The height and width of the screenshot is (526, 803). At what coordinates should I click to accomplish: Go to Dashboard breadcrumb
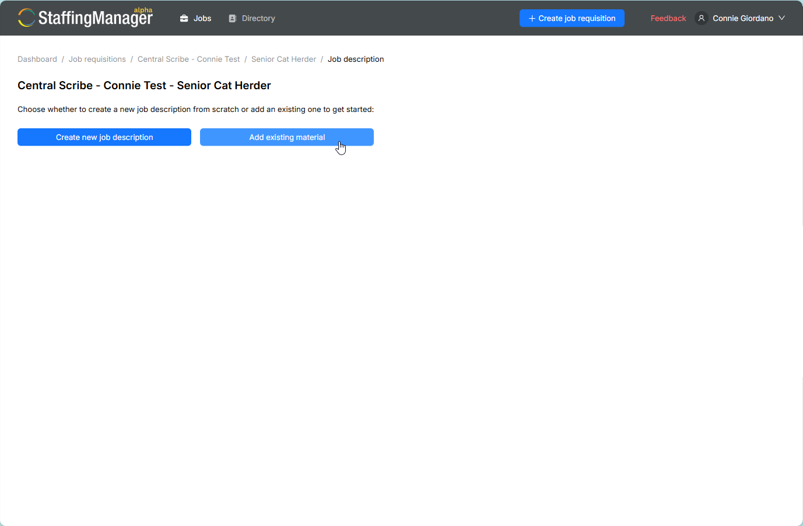click(37, 59)
